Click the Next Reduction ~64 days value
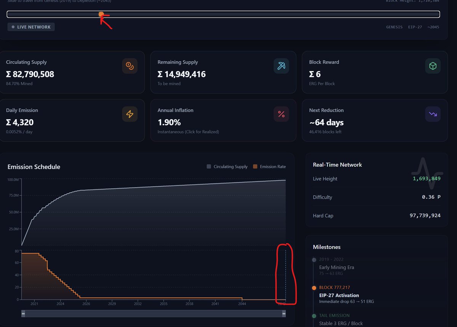457x327 pixels. click(x=326, y=122)
